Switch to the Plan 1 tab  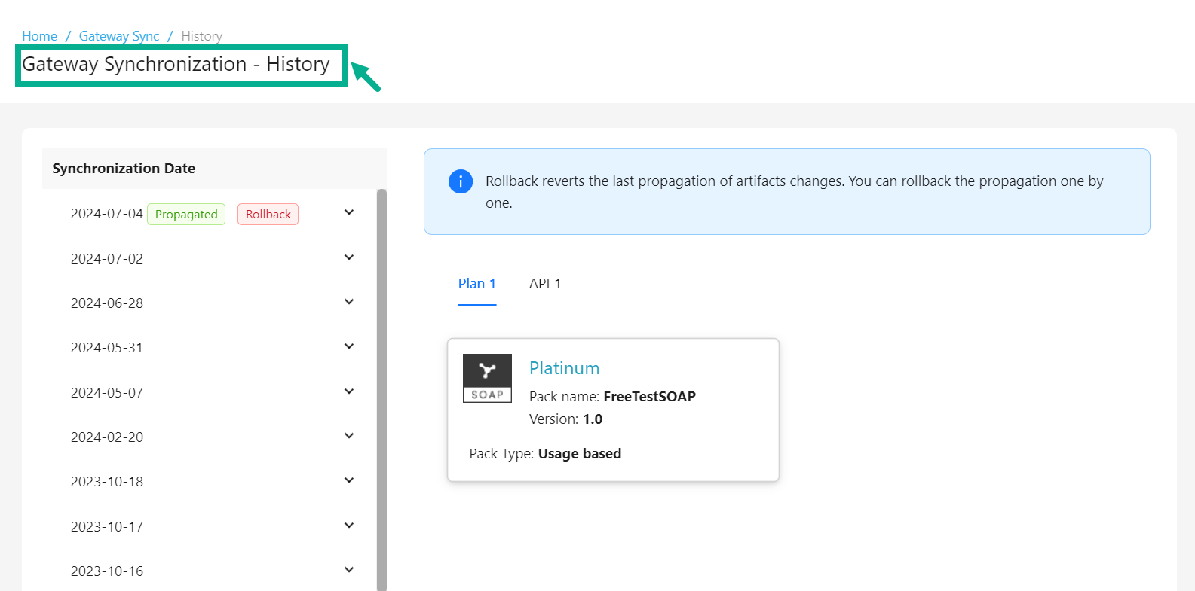tap(476, 284)
